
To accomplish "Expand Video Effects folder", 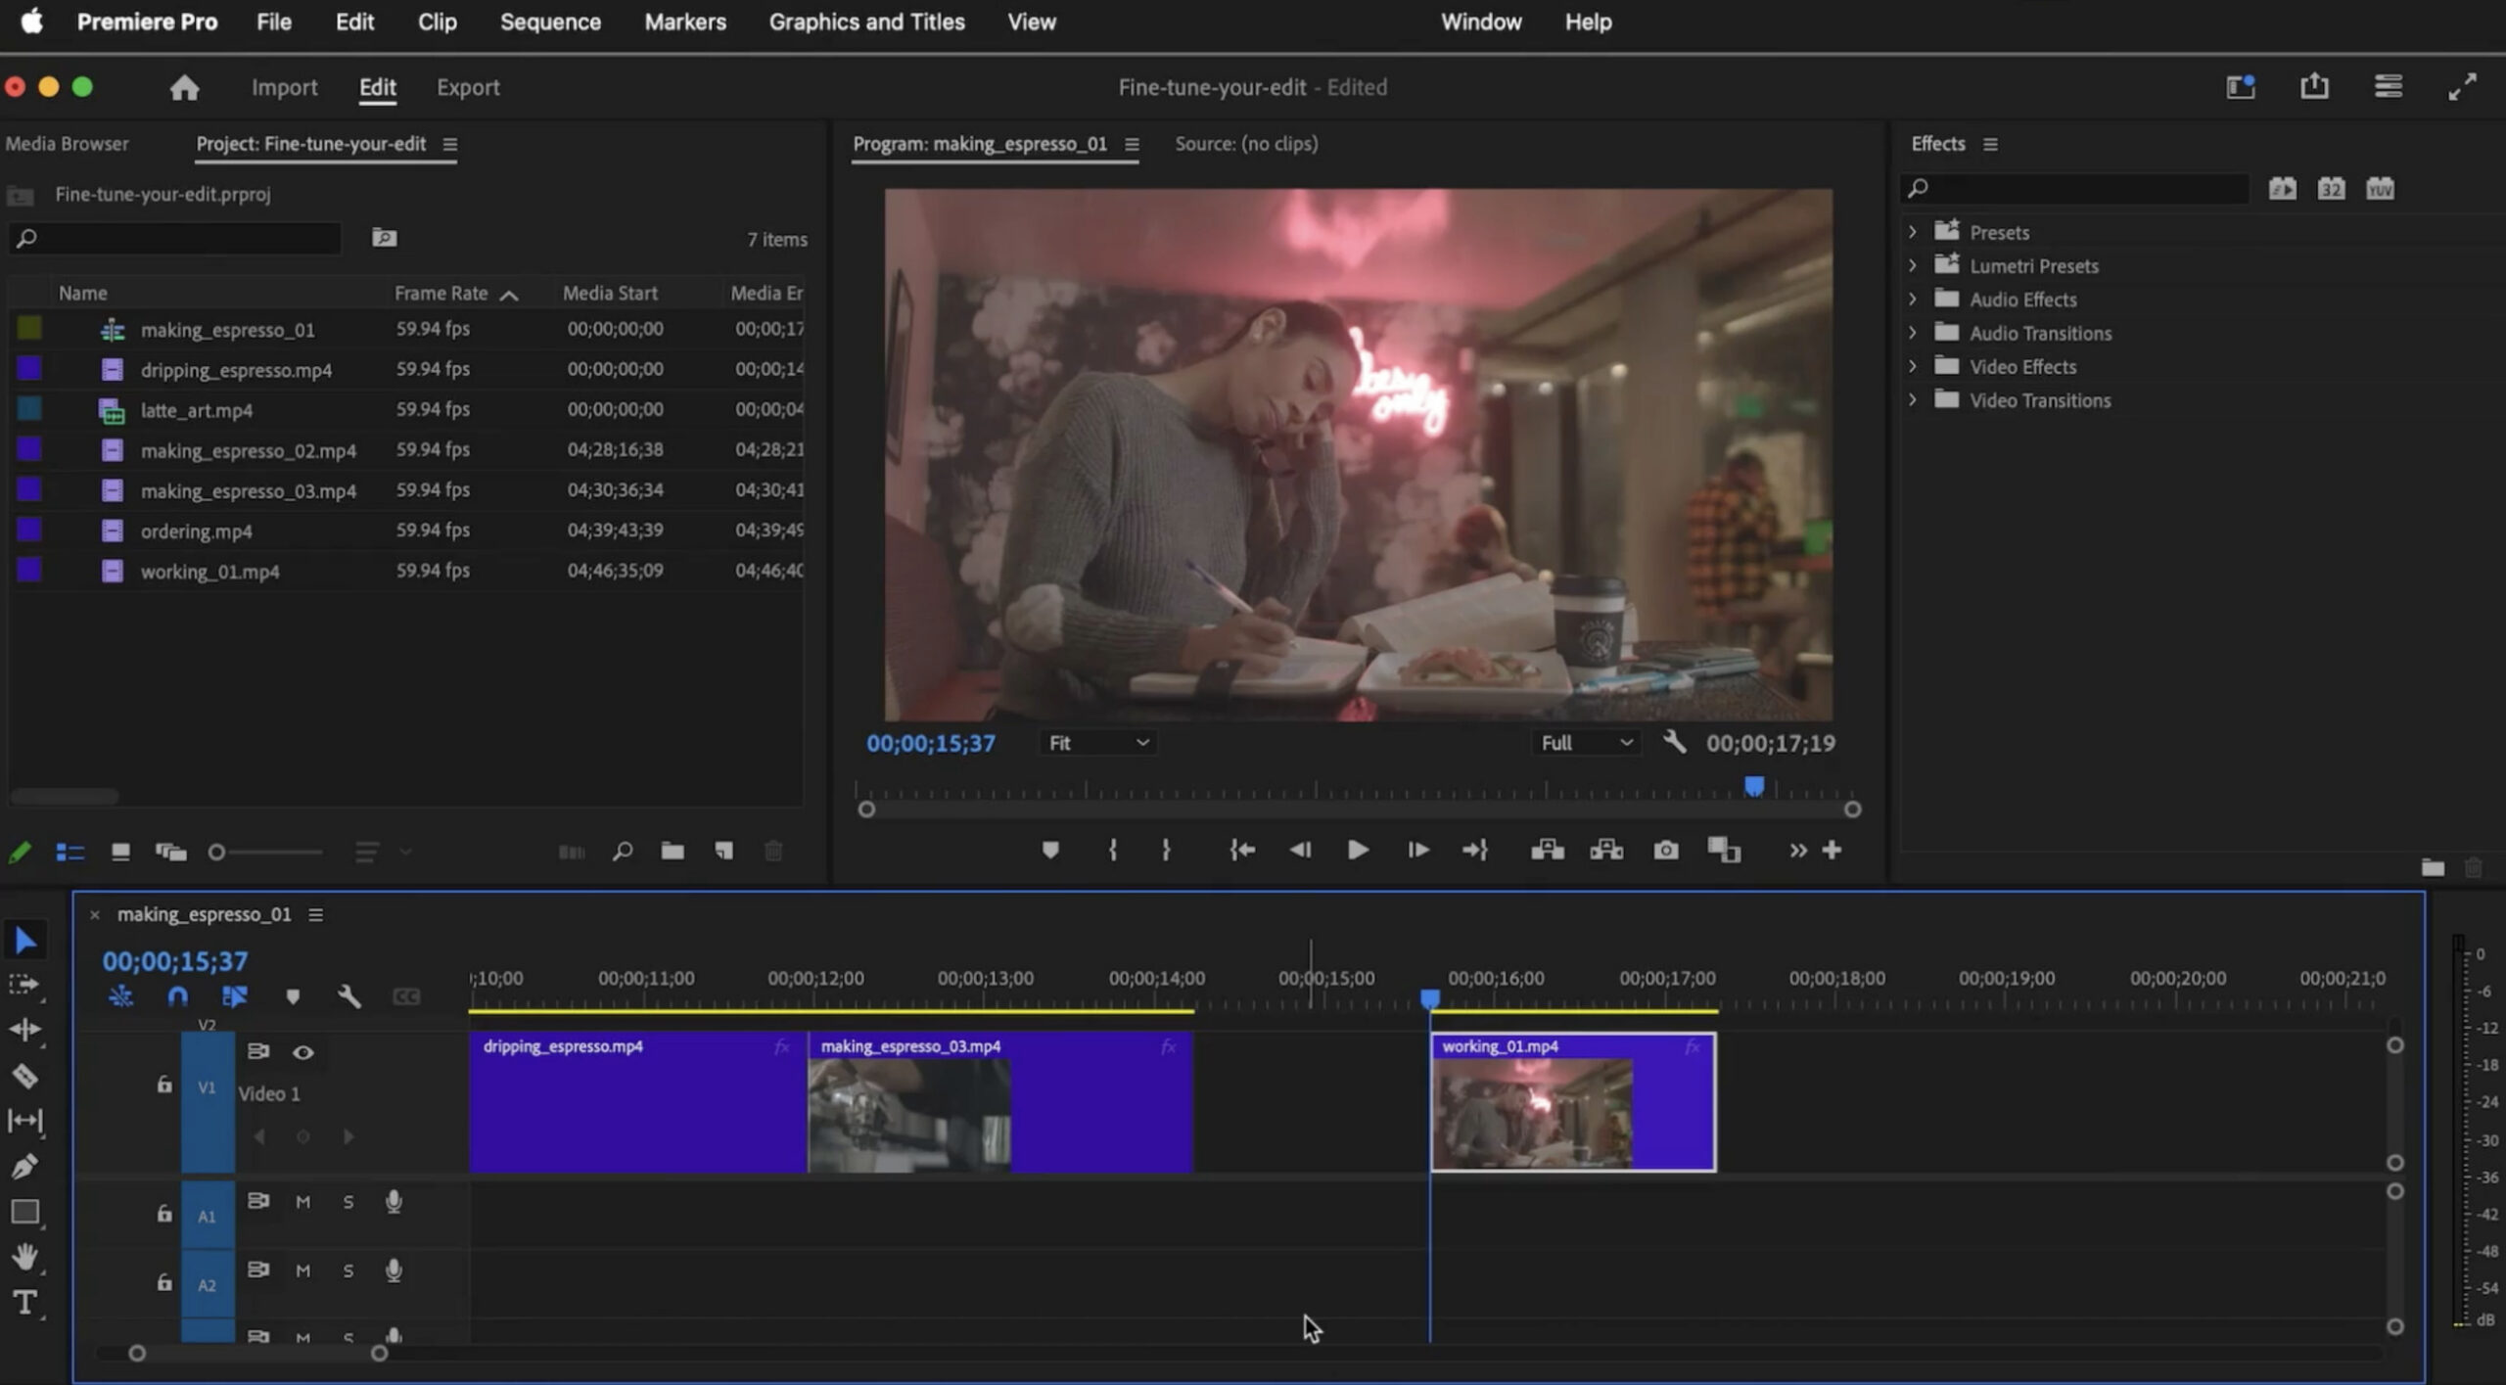I will tap(1913, 366).
